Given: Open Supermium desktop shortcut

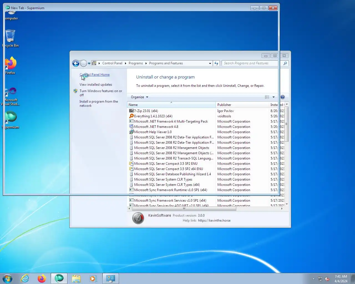Looking at the screenshot, I should coord(11,120).
